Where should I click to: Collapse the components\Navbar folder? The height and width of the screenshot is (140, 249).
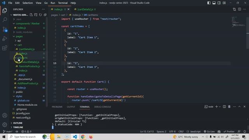pos(28,23)
